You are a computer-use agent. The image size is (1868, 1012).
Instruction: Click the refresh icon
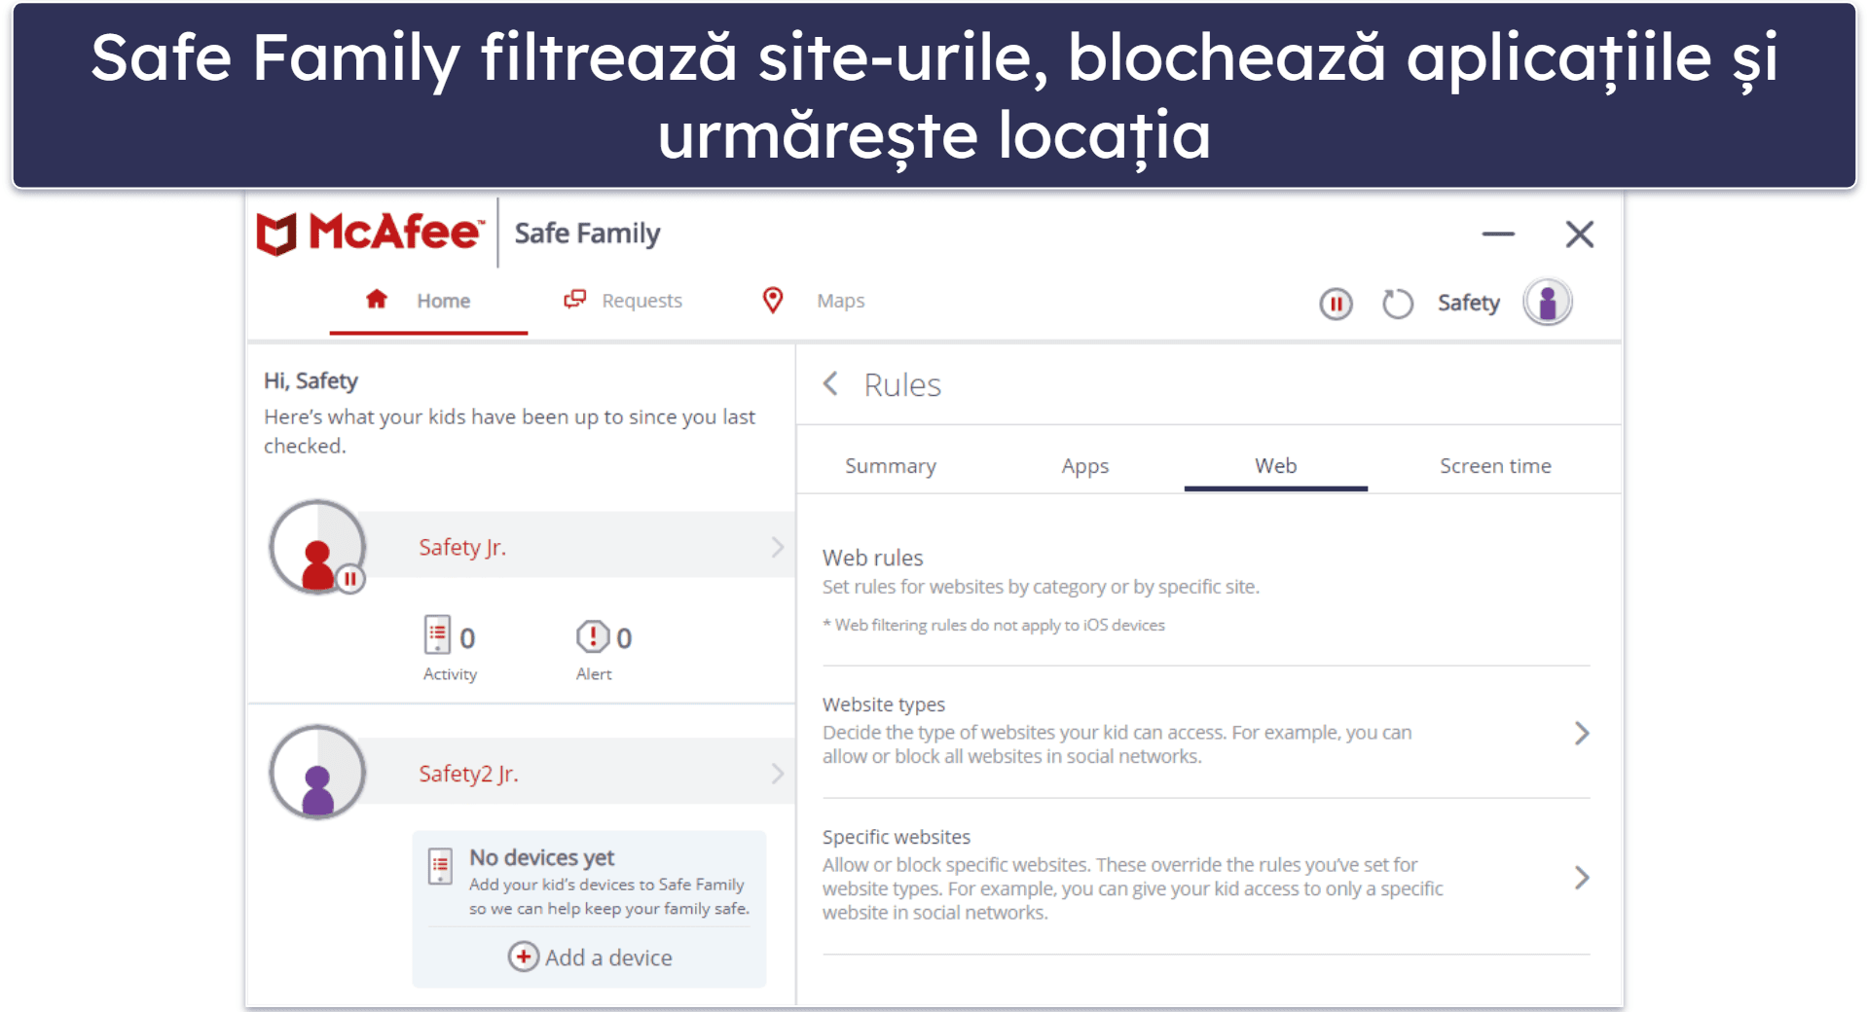pyautogui.click(x=1398, y=304)
